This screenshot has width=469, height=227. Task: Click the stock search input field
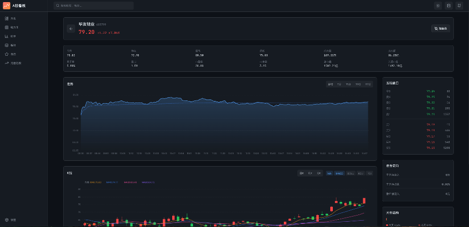click(94, 6)
